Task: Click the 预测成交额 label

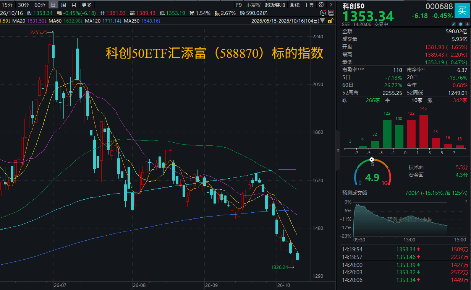Action: click(x=354, y=193)
